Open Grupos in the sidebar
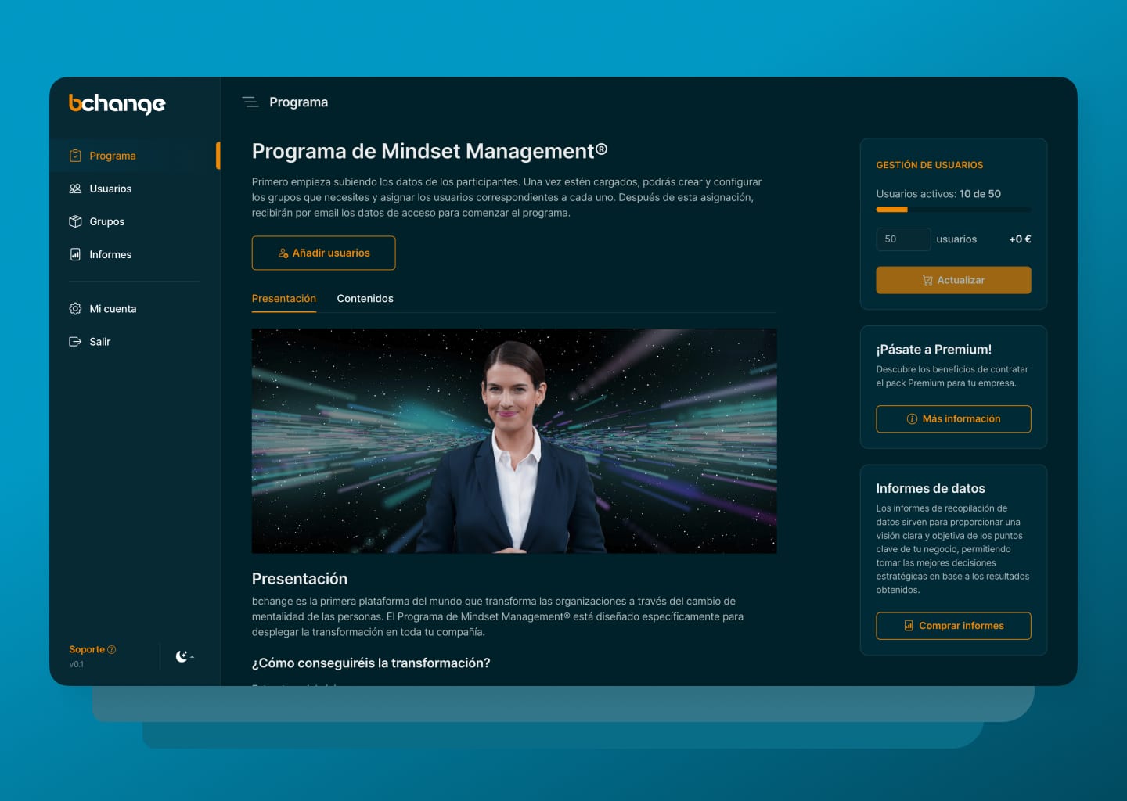 135,221
